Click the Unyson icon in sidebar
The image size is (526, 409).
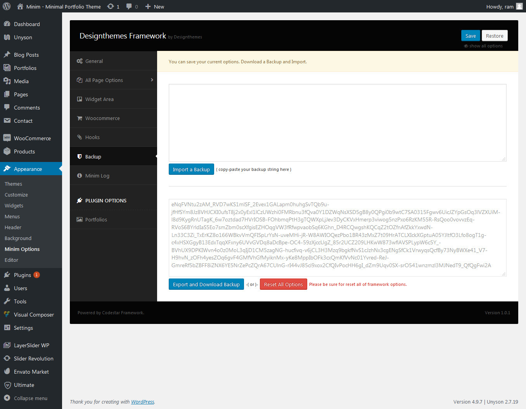(x=7, y=37)
